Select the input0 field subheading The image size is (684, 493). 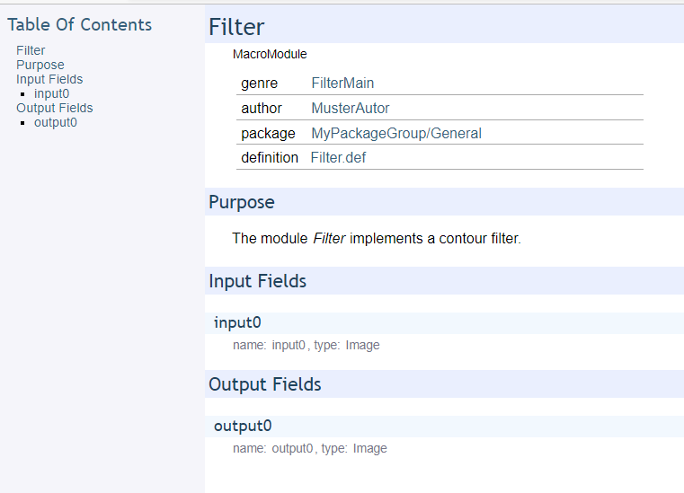pos(237,322)
